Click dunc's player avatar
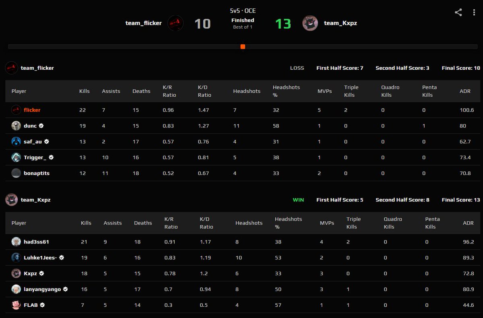 [x=16, y=126]
